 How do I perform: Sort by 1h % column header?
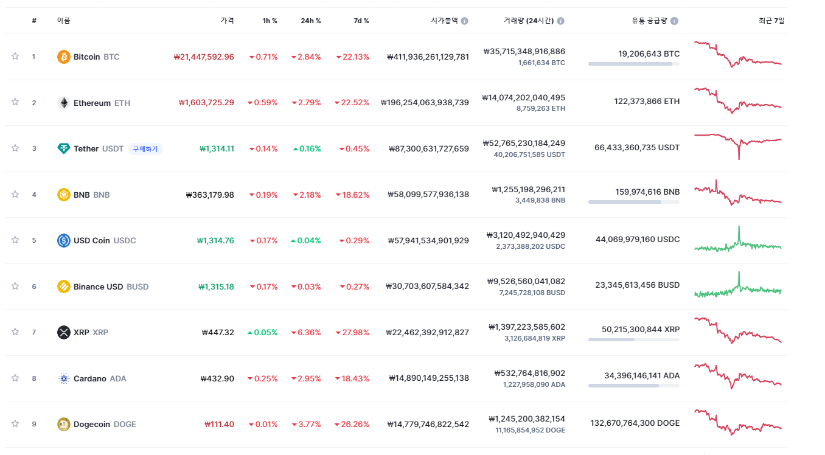point(270,21)
